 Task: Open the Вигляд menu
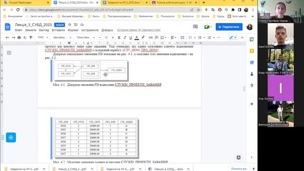coord(44,30)
